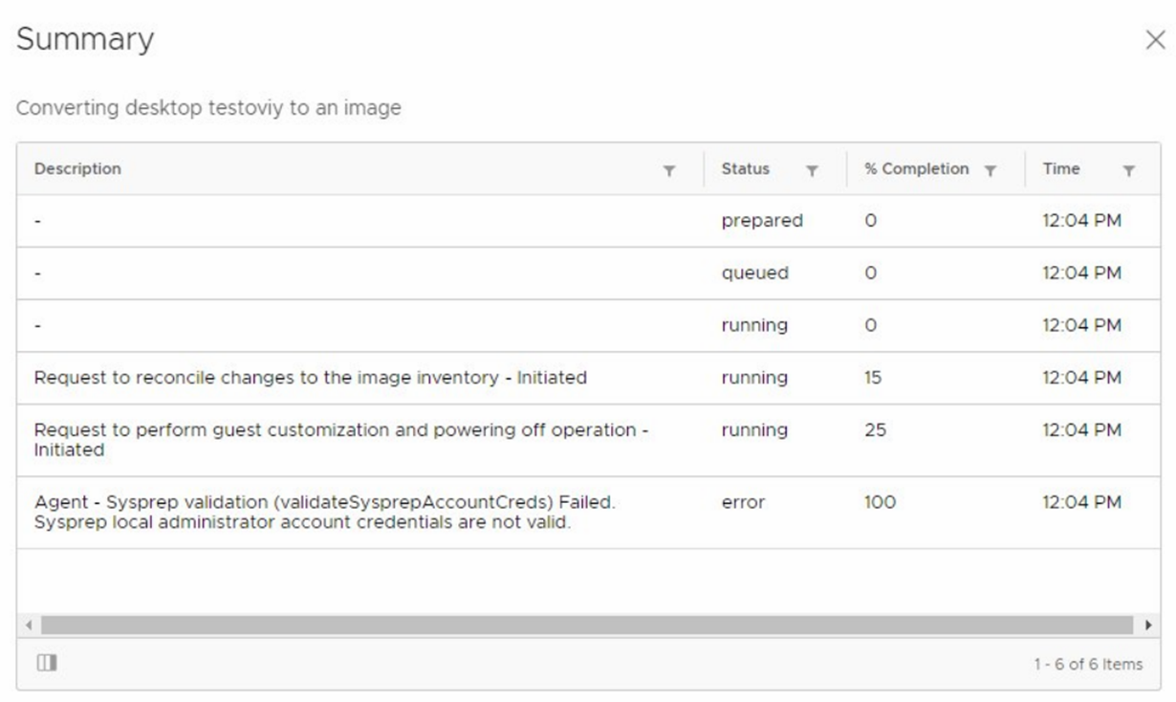Sort by the Time column header
The height and width of the screenshot is (702, 1176).
click(x=1061, y=169)
